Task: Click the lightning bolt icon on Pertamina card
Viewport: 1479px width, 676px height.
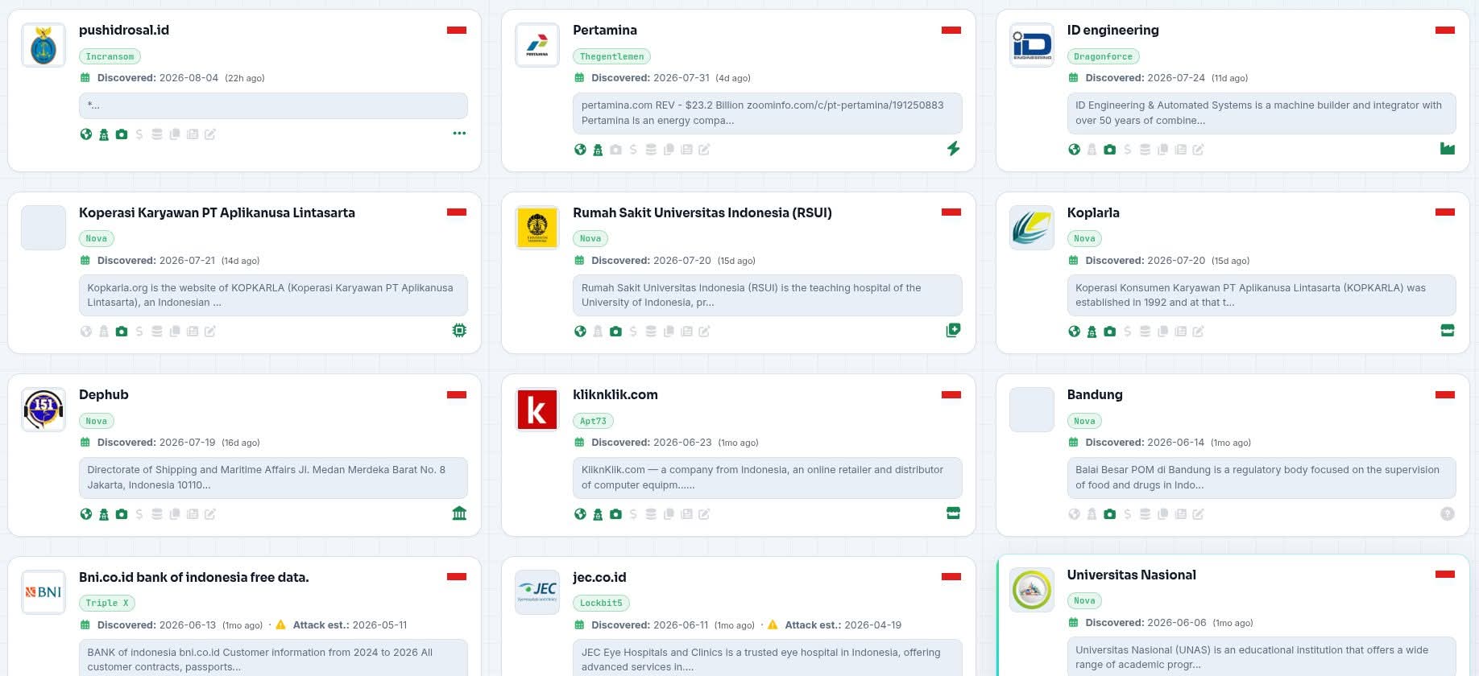Action: pyautogui.click(x=953, y=148)
